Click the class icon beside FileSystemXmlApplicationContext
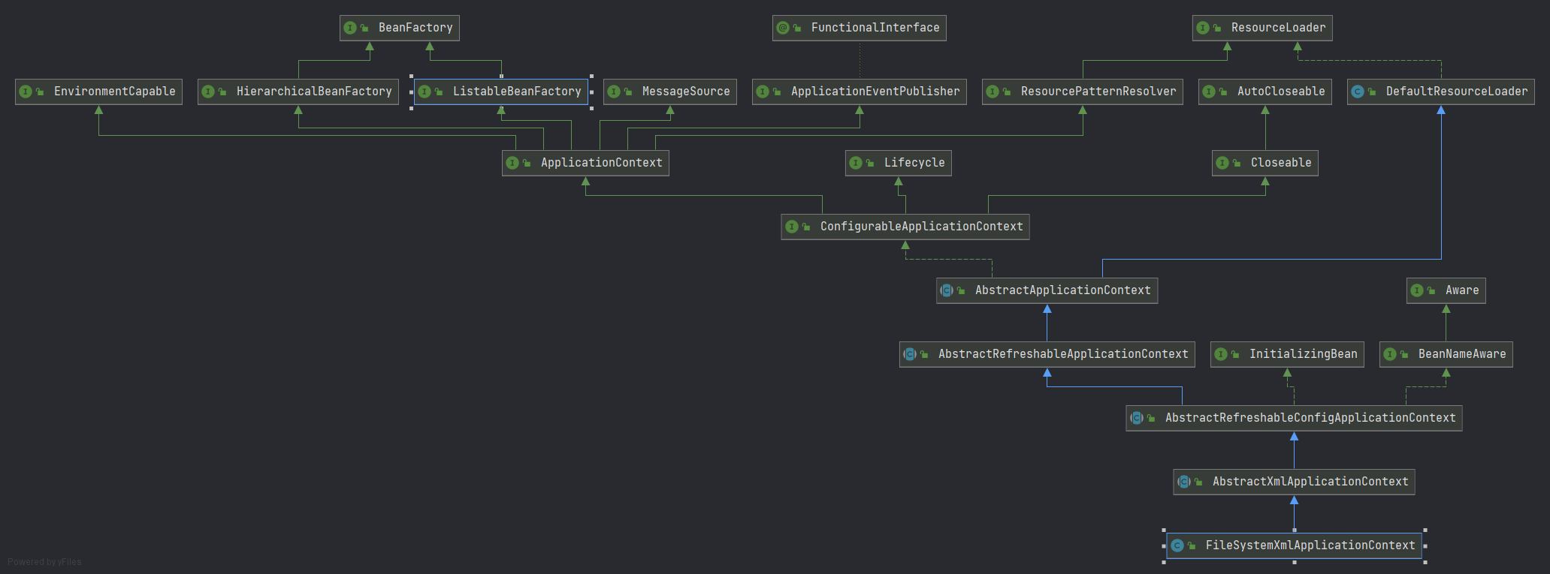 (1177, 545)
